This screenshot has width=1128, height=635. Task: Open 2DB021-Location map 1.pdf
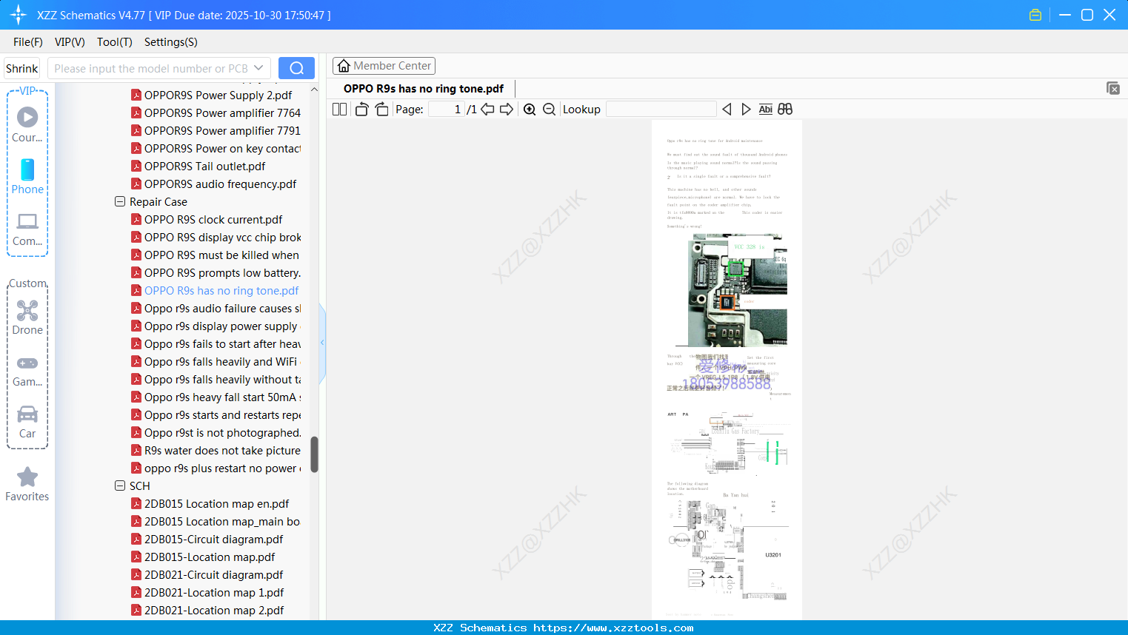214,592
